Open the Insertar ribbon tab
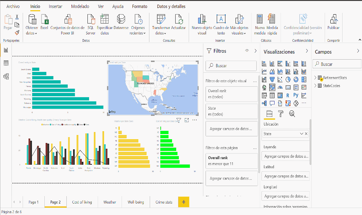Screen dimensions: 362x215 coord(56,6)
